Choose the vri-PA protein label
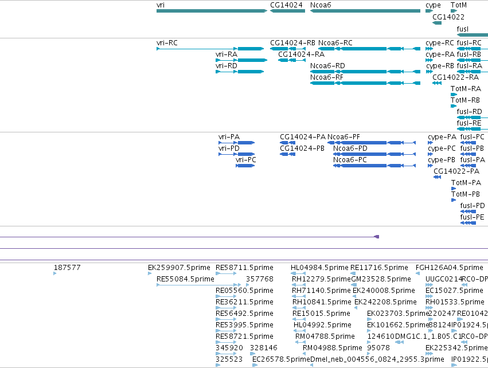 (x=229, y=137)
